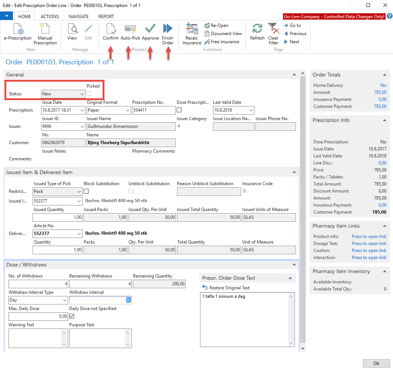
Task: Click the Prescription No. input field
Action: [x=153, y=110]
